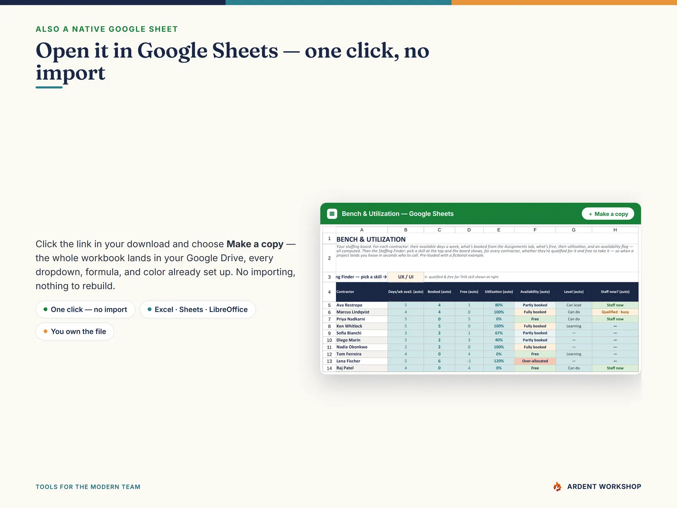Click the "Days/wk avail. (auto)" header cell
This screenshot has height=508, width=677.
pyautogui.click(x=406, y=292)
